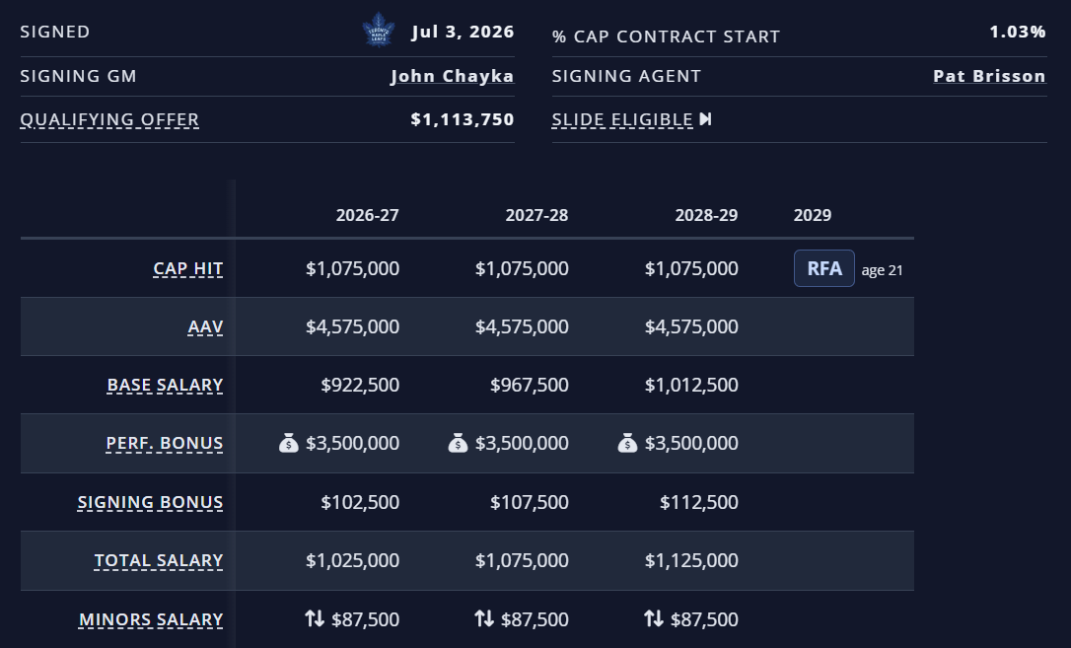Click the Cap Hit row label
This screenshot has width=1071, height=648.
tap(187, 268)
